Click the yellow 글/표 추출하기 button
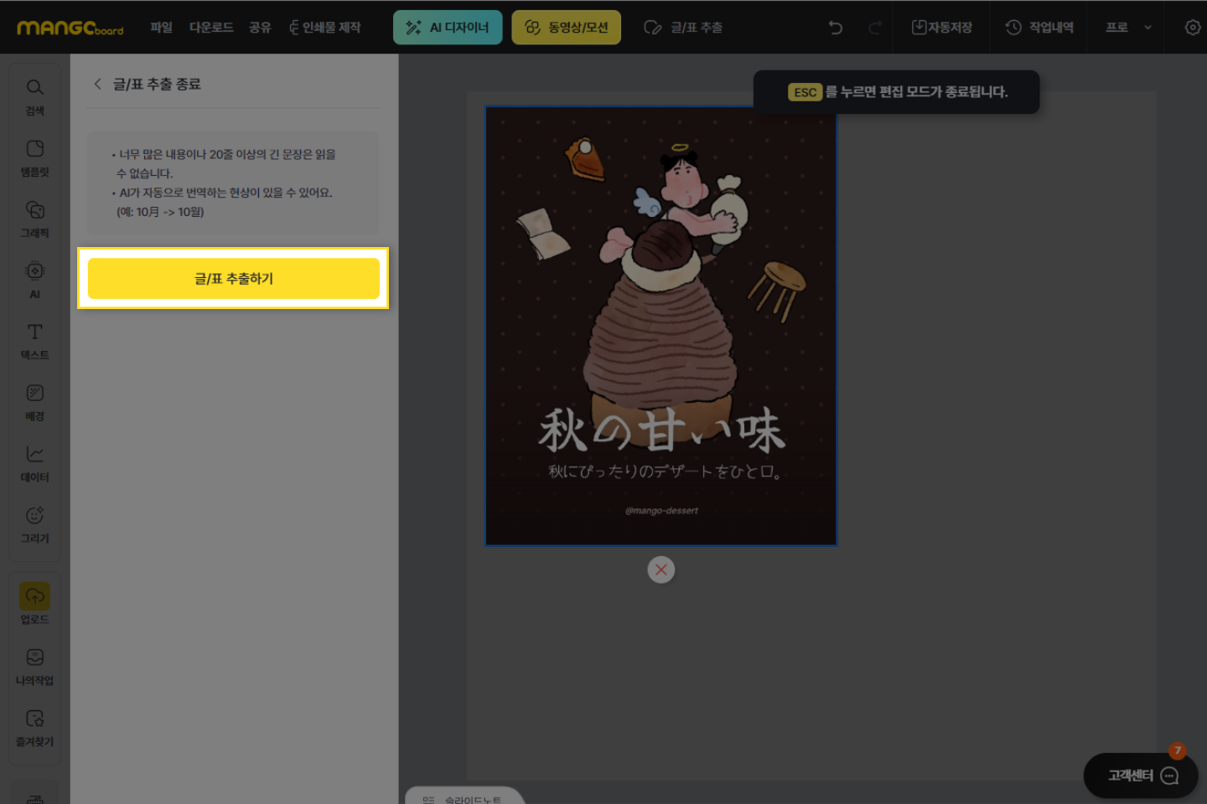The height and width of the screenshot is (804, 1207). [x=233, y=278]
